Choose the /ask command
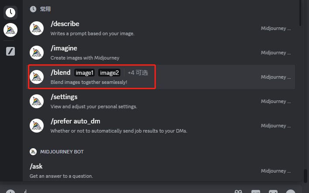This screenshot has width=309, height=193. pos(161,171)
